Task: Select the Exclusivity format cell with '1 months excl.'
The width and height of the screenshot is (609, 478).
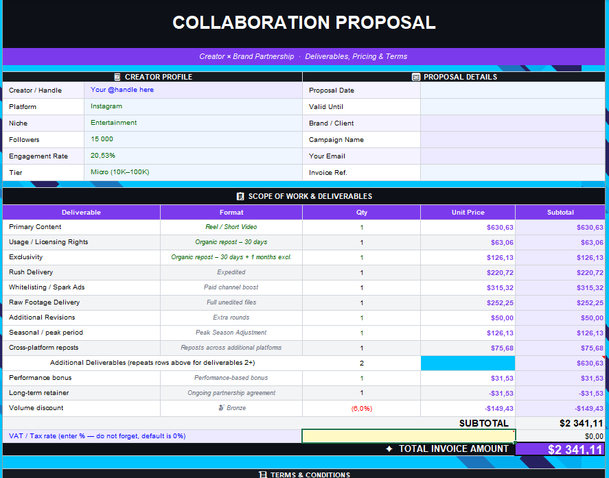Action: coord(231,257)
